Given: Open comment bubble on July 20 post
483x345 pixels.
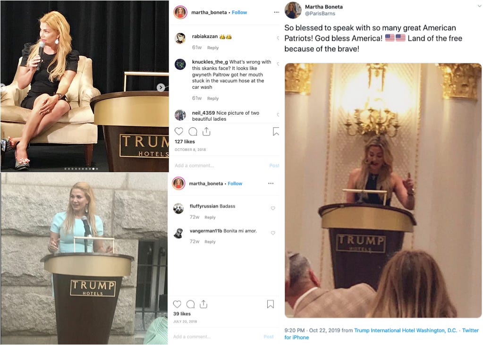Looking at the screenshot, I should coord(191,304).
